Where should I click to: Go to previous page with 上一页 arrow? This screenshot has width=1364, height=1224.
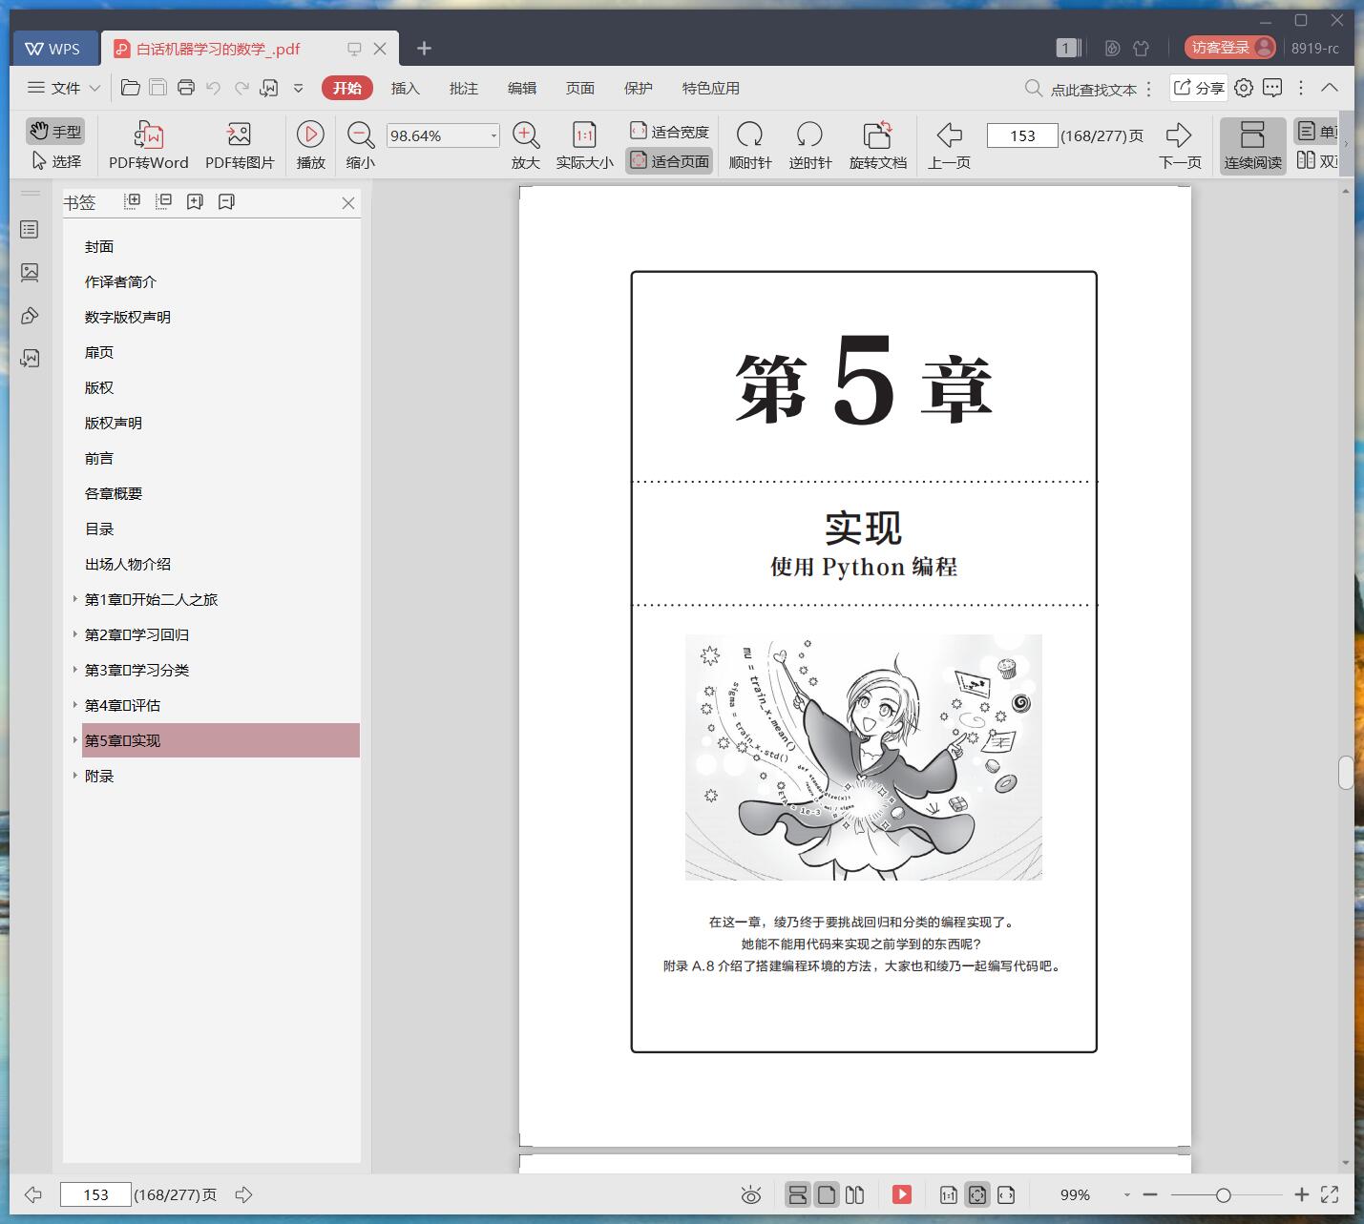[x=949, y=135]
